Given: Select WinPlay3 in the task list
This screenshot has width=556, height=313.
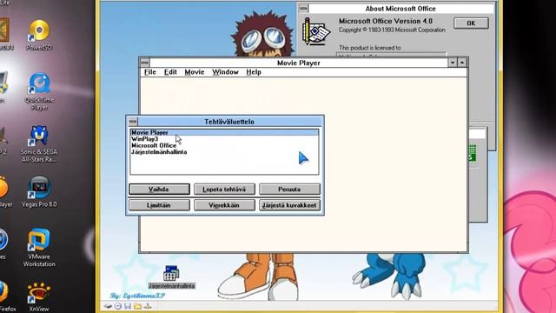Looking at the screenshot, I should (x=224, y=139).
